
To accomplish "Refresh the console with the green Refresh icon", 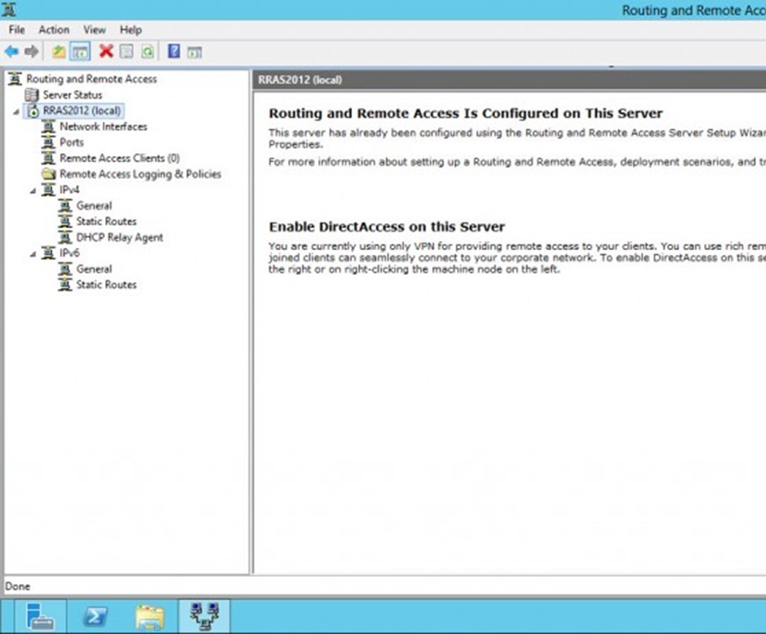I will click(x=147, y=51).
